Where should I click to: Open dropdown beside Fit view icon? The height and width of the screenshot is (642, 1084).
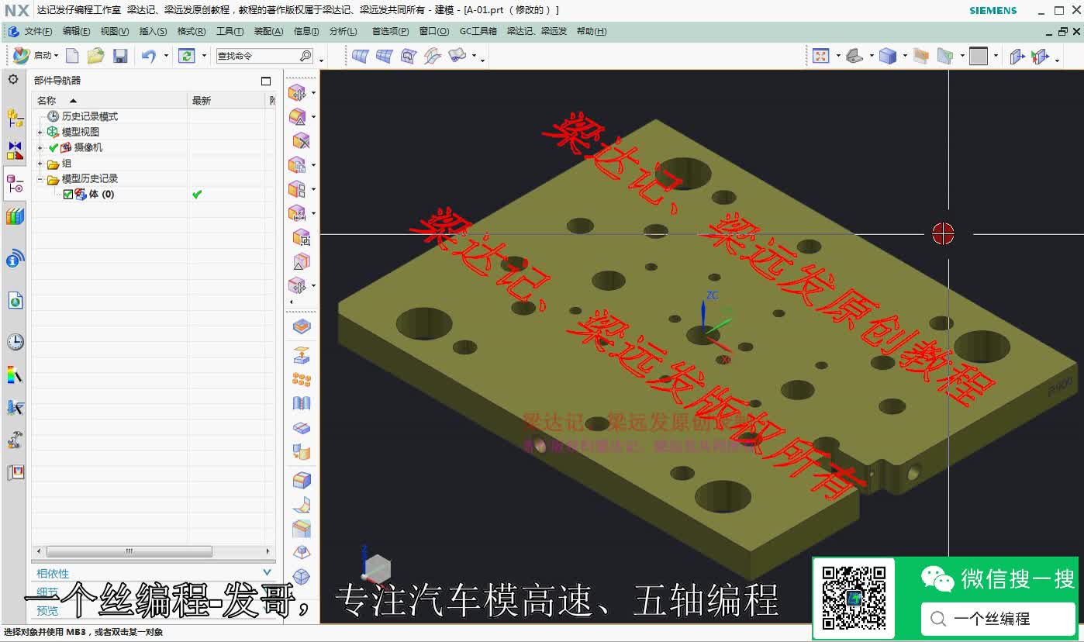coord(838,56)
